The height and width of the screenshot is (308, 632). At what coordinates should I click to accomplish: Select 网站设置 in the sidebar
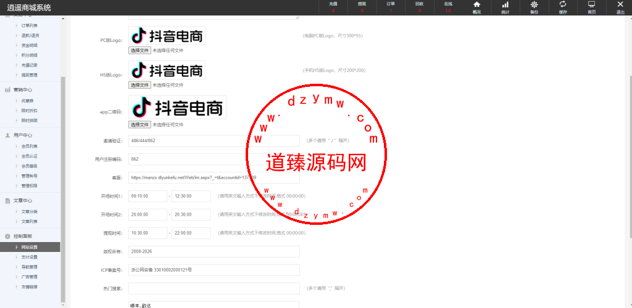point(30,247)
